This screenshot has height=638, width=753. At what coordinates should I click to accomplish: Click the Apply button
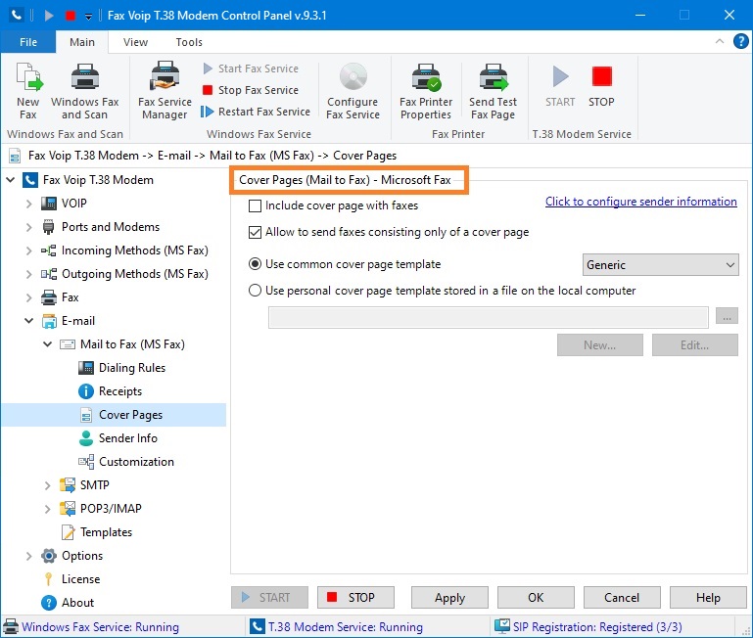[x=449, y=598]
